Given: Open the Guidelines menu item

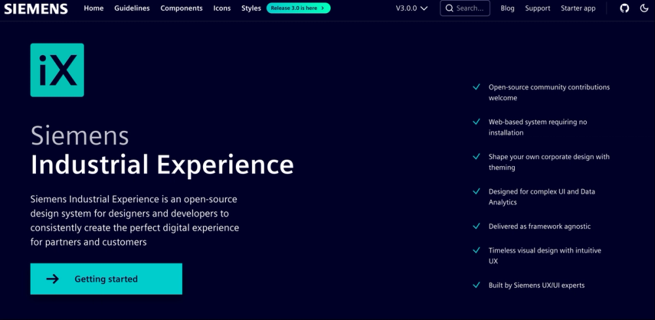Looking at the screenshot, I should (x=132, y=9).
